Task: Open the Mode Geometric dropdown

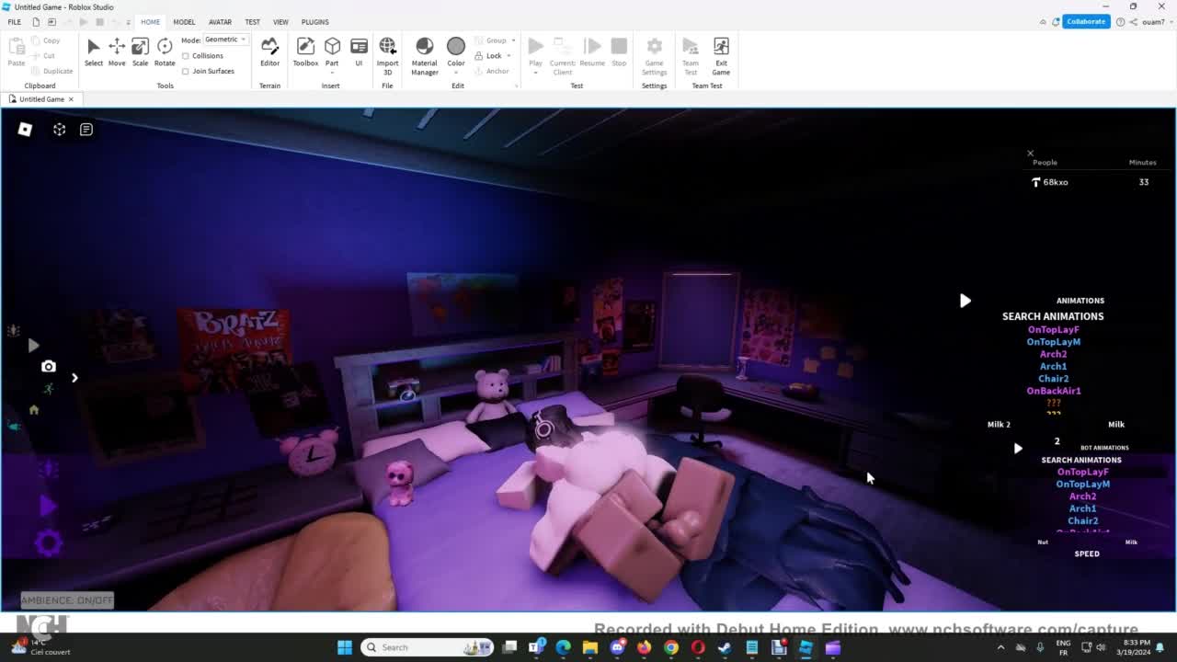Action: pyautogui.click(x=225, y=40)
